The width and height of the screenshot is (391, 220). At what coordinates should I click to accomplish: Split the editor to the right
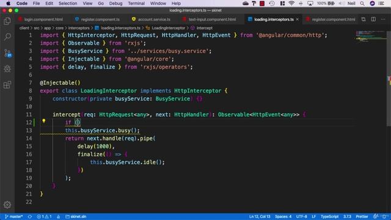[x=373, y=19]
